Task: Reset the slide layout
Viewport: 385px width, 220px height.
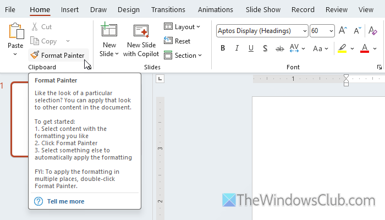Action: click(x=177, y=41)
